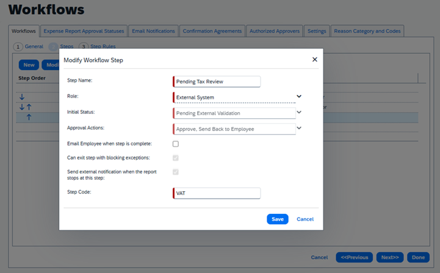Toggle Send external notification checkbox
440x273 pixels.
click(x=176, y=172)
